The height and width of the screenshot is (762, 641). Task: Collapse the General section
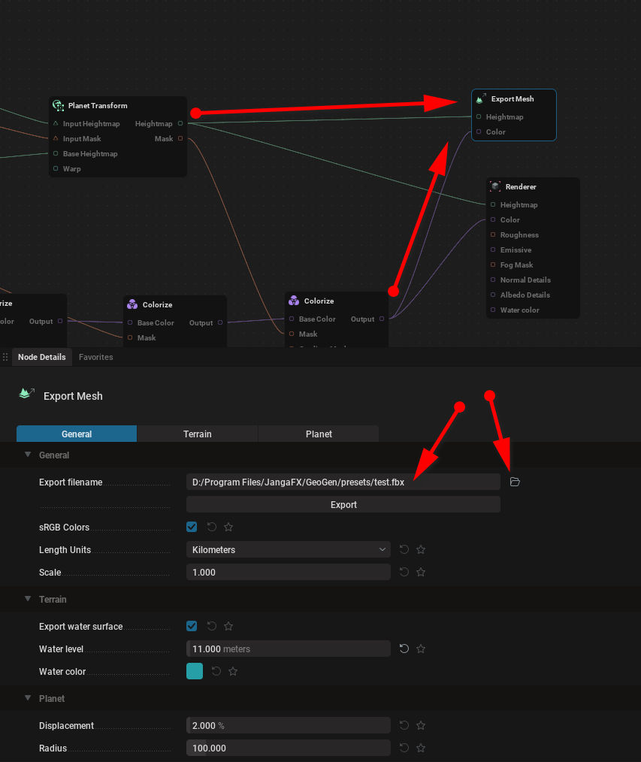29,455
